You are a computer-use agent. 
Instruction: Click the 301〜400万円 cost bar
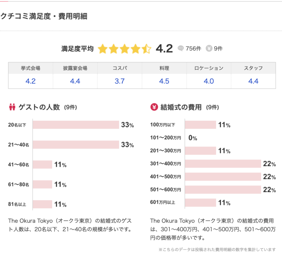223,164
